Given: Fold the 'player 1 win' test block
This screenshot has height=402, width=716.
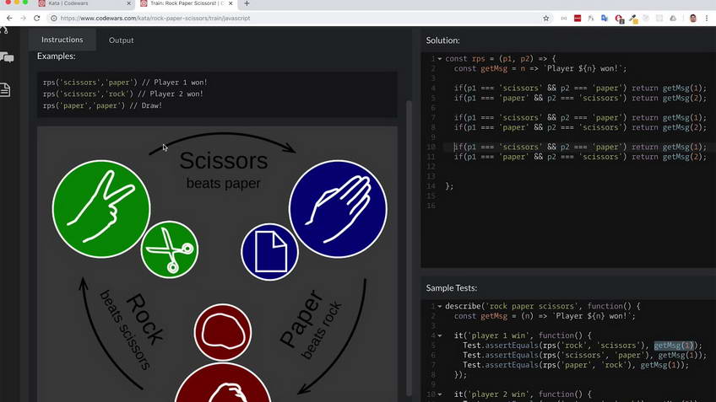Looking at the screenshot, I should click(440, 335).
